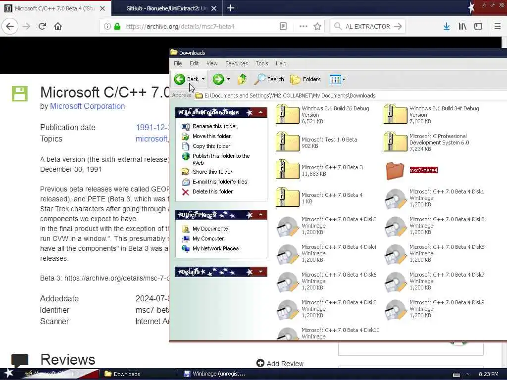Viewport: 507px width, 380px height.
Task: Click the search go arrow
Action: 398,27
